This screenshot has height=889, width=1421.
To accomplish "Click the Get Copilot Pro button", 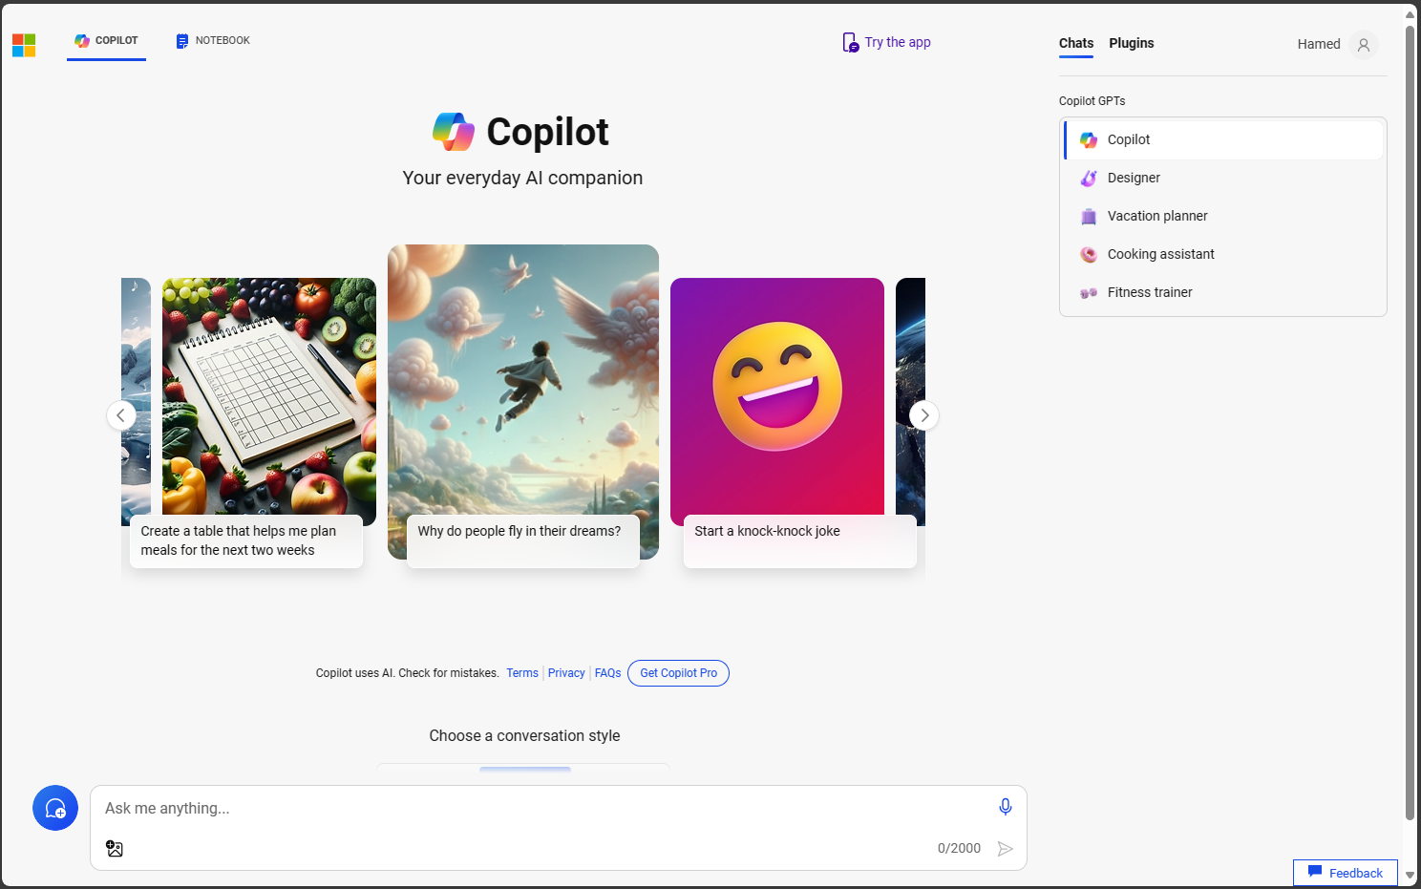I will 678,673.
